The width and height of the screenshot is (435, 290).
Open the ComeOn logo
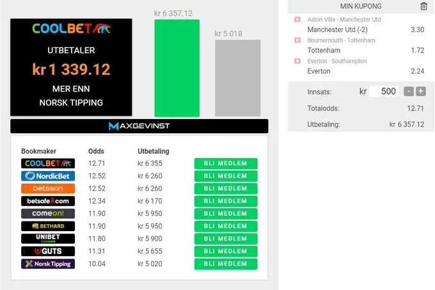[x=48, y=213]
